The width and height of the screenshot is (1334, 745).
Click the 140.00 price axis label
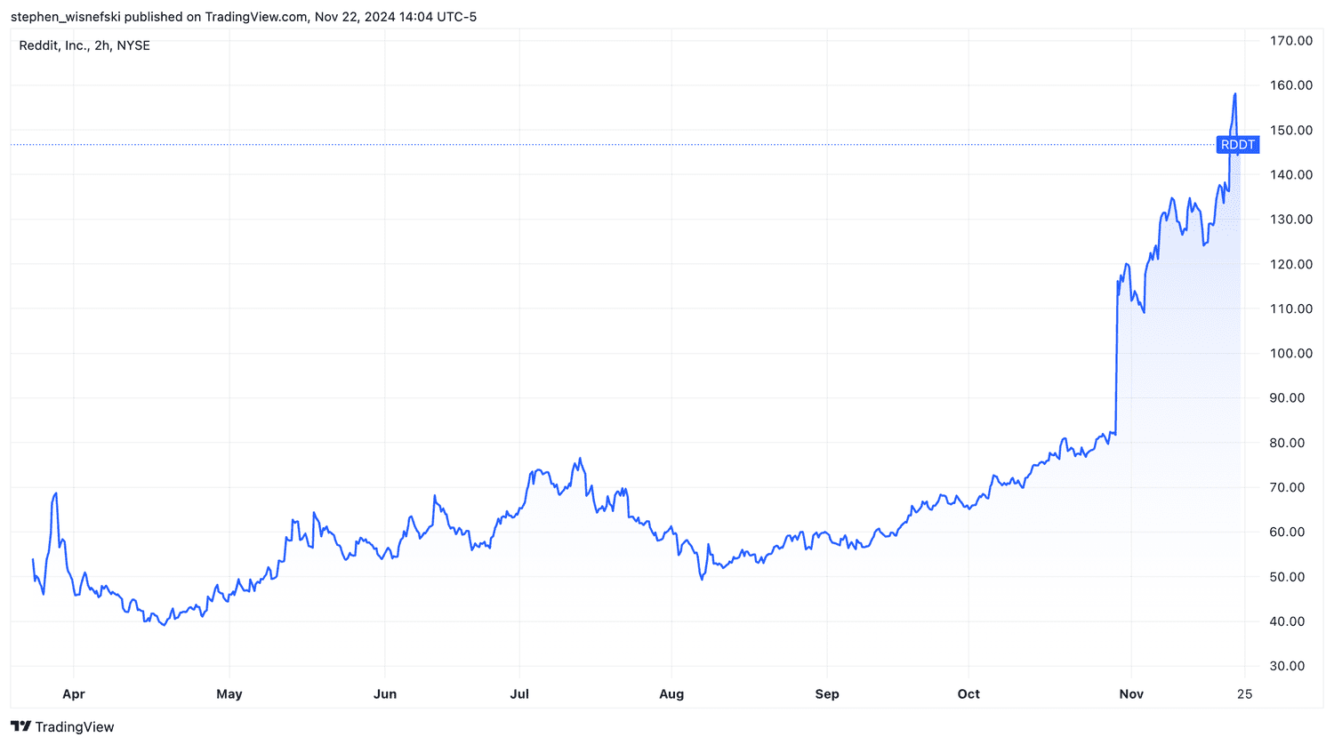[1291, 174]
